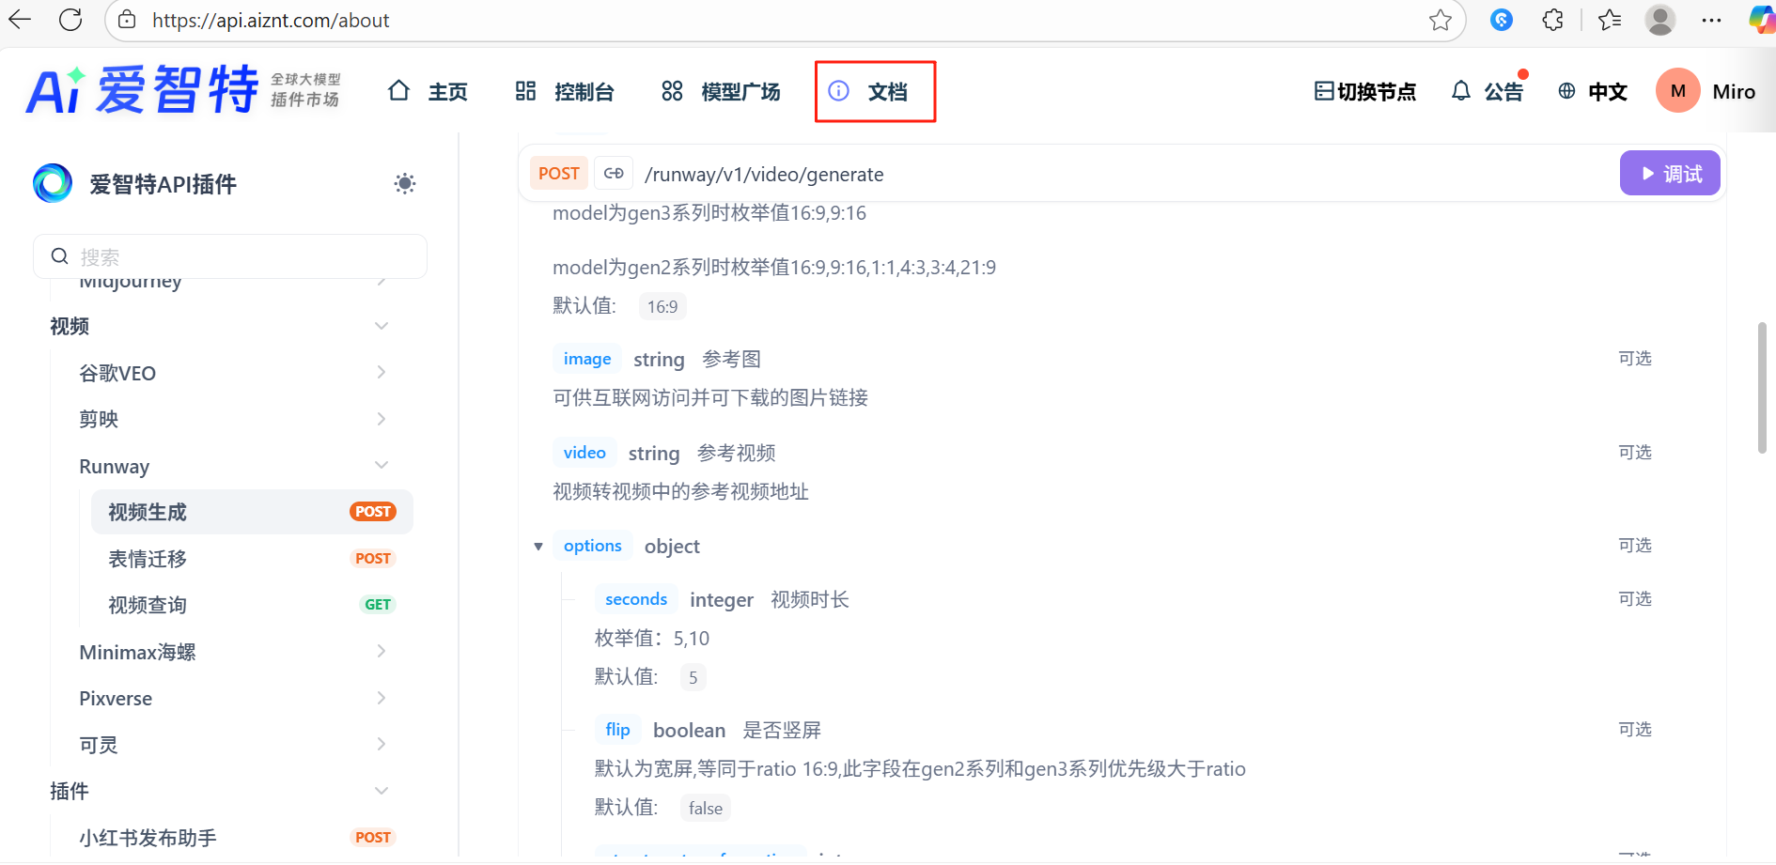Viewport: 1776px width, 865px height.
Task: Open the favorites list icon
Action: 1610,20
